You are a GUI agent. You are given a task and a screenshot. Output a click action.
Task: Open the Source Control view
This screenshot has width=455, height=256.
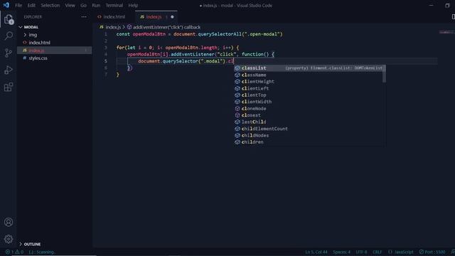(9, 53)
